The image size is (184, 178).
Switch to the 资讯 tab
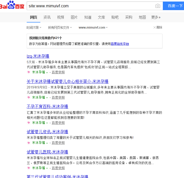tap(47, 17)
